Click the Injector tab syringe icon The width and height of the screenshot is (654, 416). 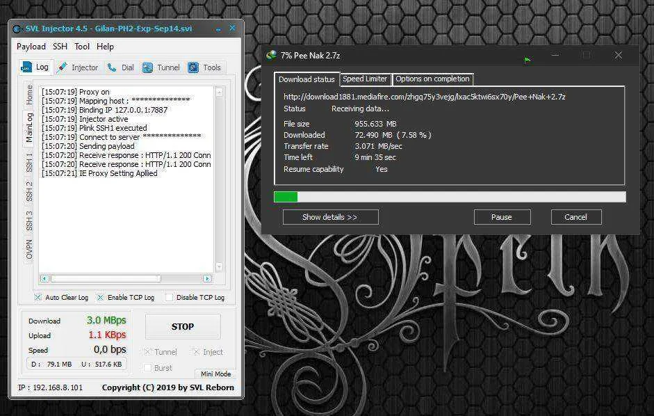(62, 67)
